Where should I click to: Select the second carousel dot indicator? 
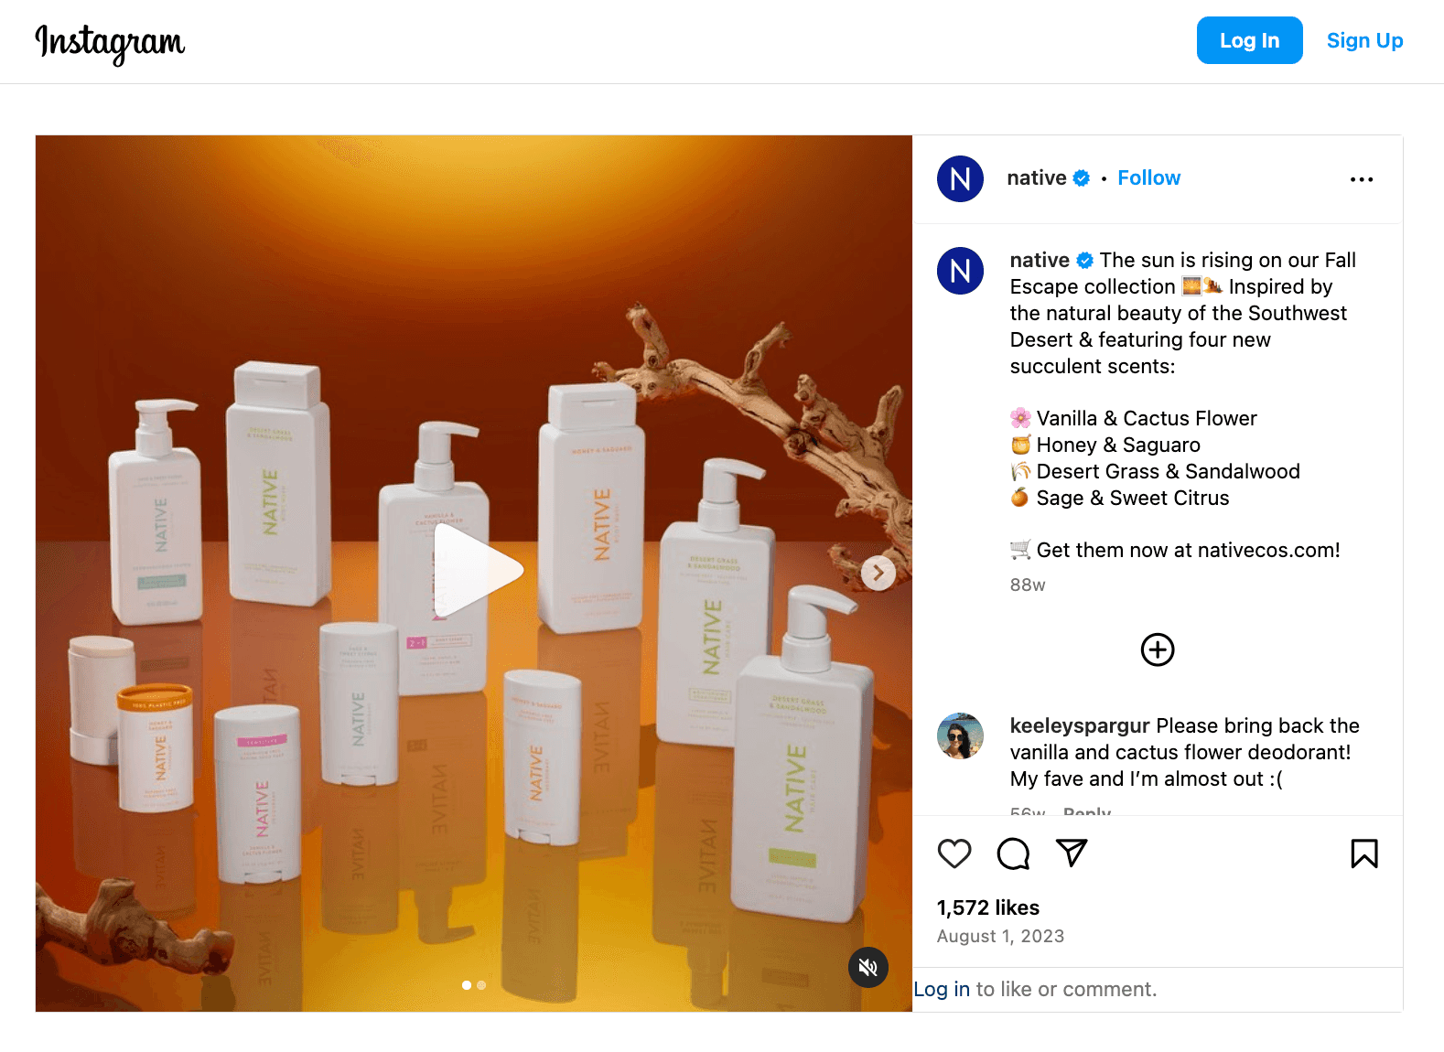click(481, 985)
